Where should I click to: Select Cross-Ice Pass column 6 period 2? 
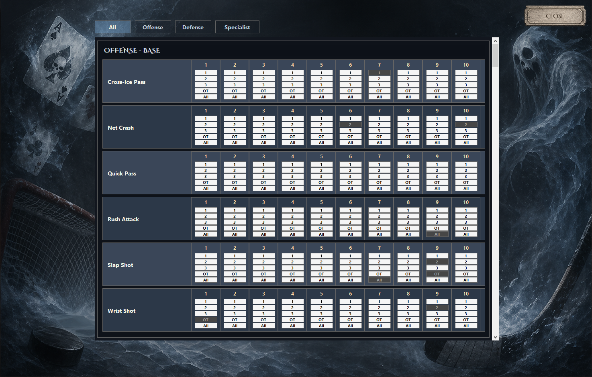(x=350, y=79)
